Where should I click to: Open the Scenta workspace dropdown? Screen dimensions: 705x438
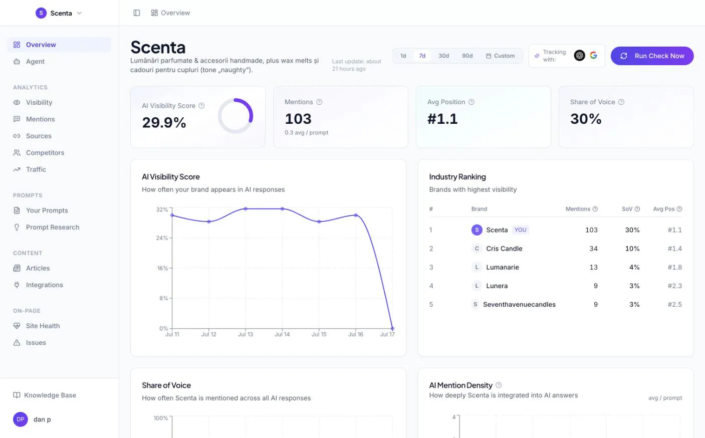59,13
